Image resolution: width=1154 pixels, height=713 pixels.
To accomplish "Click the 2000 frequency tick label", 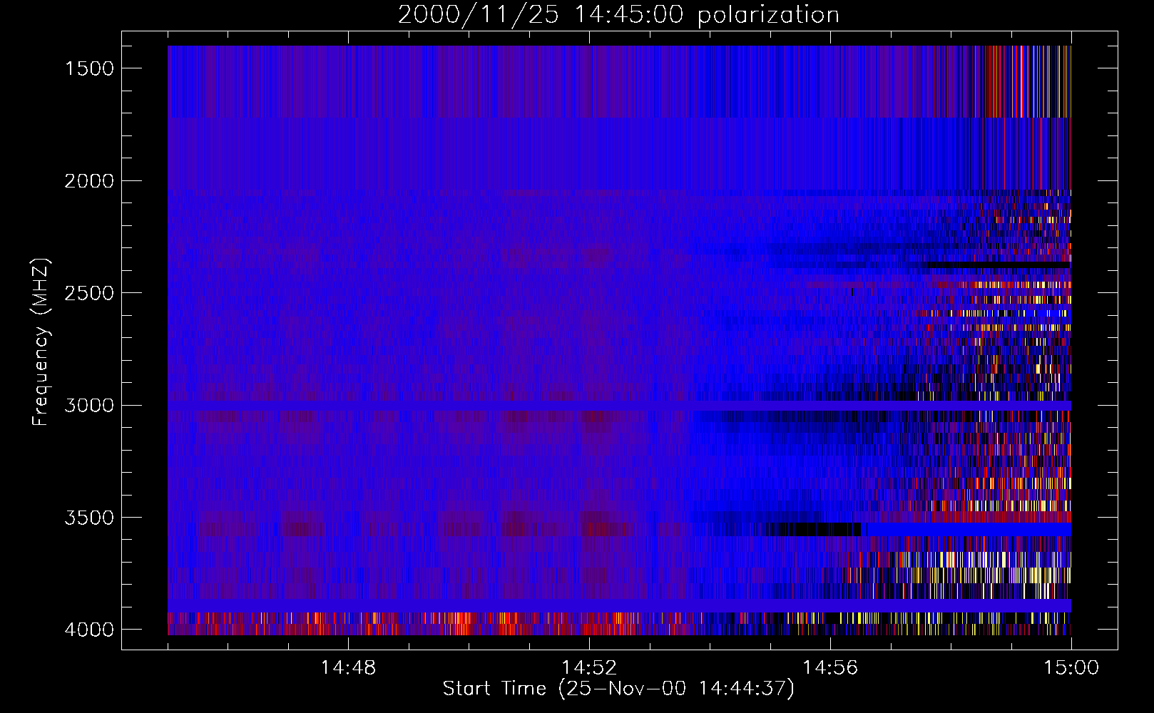I will point(89,181).
